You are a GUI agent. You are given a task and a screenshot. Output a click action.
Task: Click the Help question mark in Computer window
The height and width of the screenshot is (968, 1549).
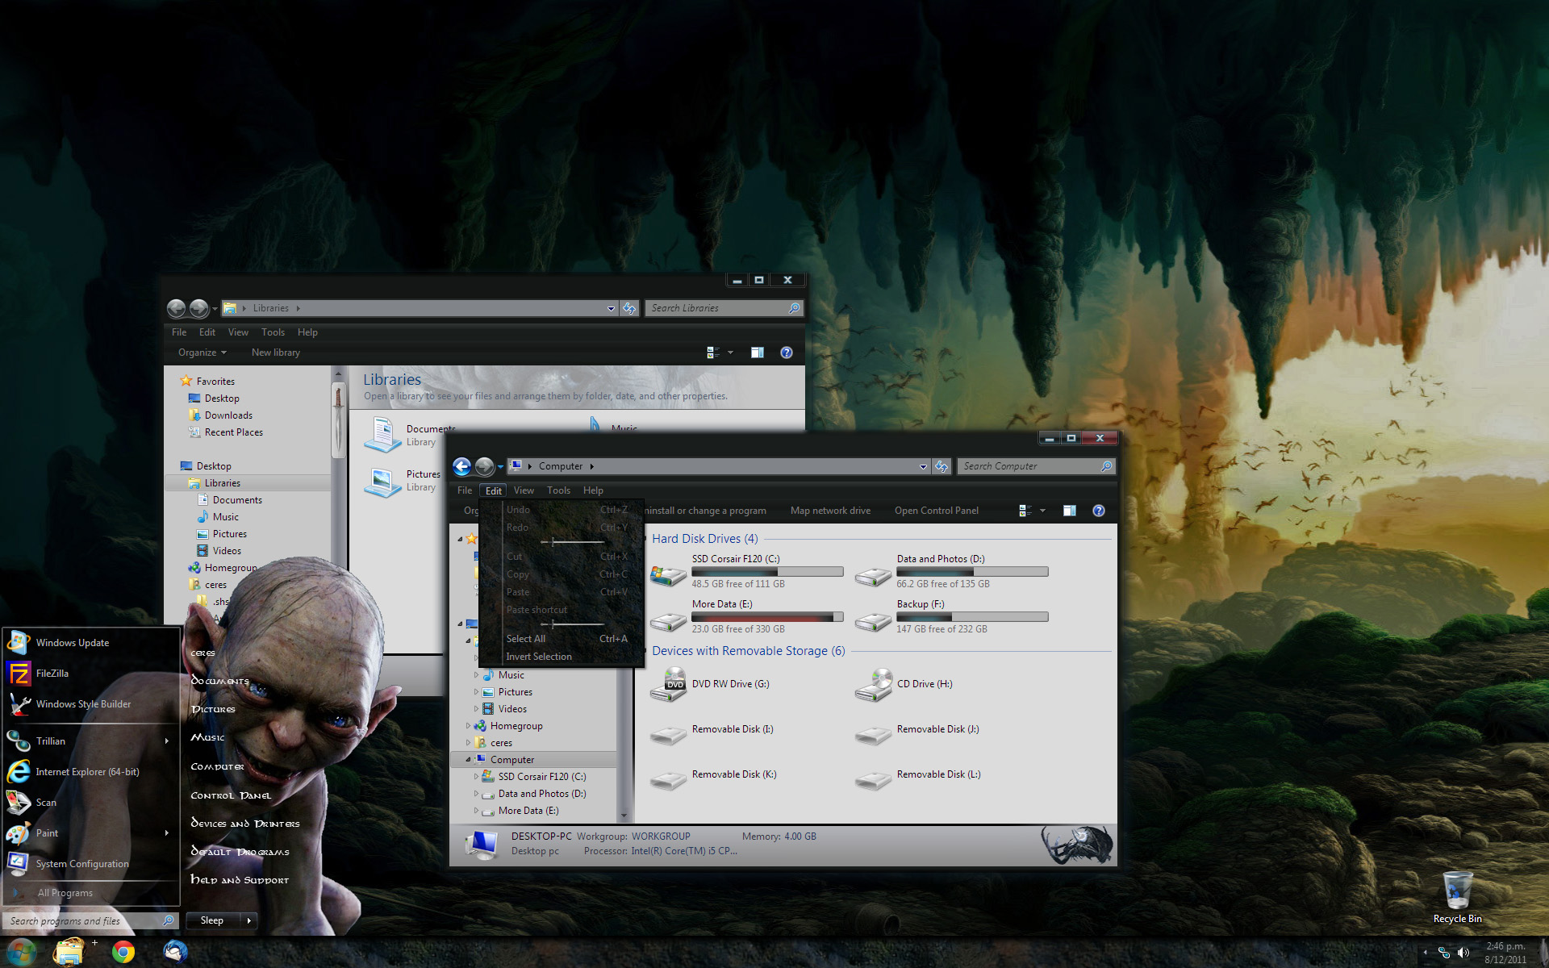point(1098,510)
